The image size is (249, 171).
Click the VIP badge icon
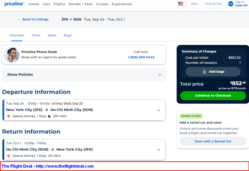[230, 4]
